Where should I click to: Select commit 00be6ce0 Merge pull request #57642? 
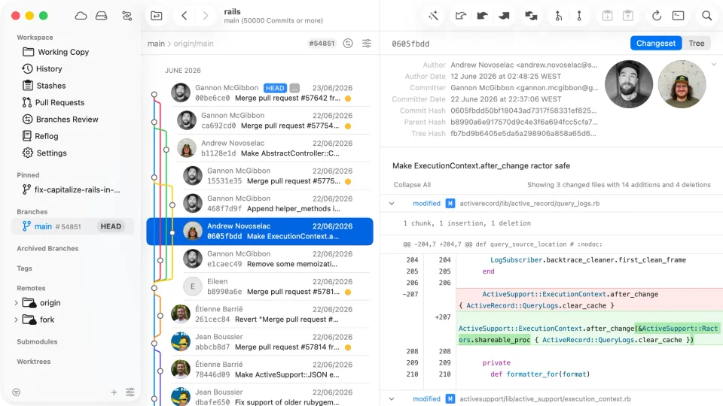pos(260,93)
